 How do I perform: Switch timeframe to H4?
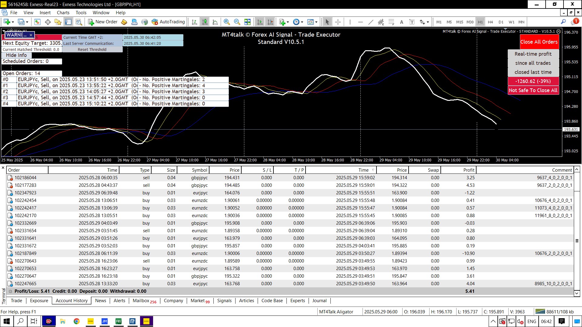(x=490, y=22)
